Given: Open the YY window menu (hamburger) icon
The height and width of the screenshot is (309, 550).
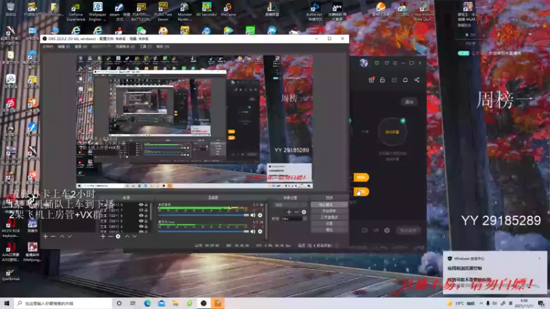Looking at the screenshot, I should 395,63.
